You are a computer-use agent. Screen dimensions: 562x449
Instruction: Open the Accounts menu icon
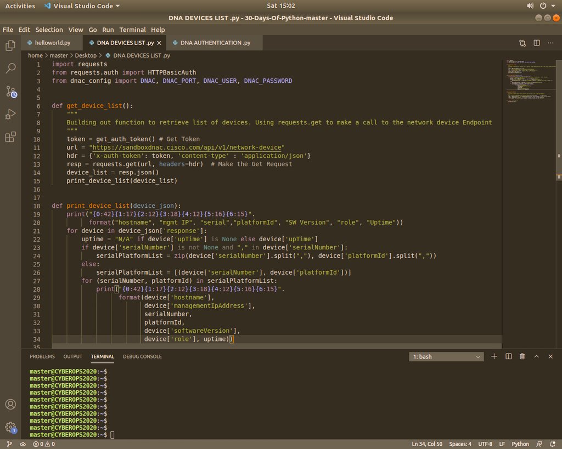[x=10, y=404]
